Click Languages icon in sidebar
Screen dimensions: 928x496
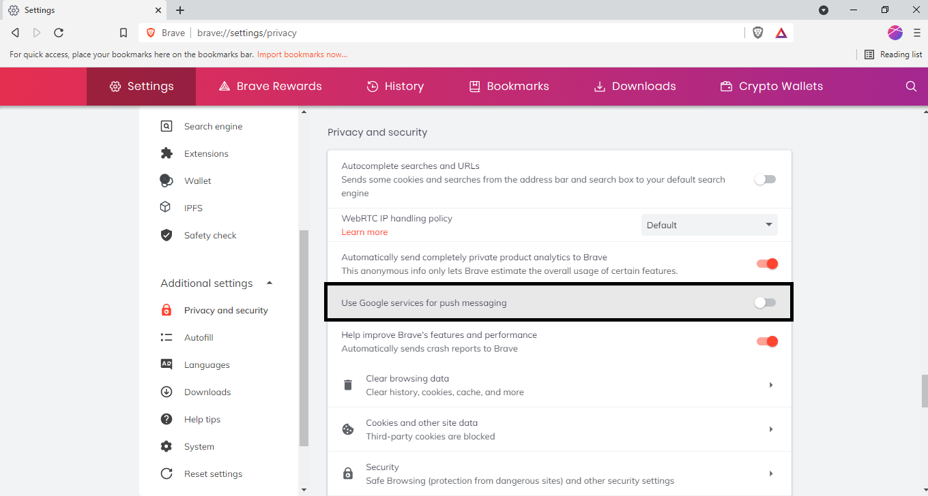click(166, 365)
